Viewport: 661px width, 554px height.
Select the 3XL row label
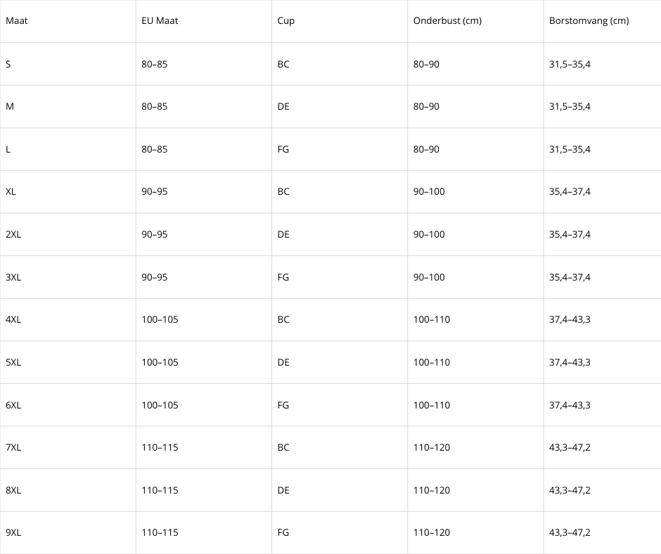pos(68,277)
